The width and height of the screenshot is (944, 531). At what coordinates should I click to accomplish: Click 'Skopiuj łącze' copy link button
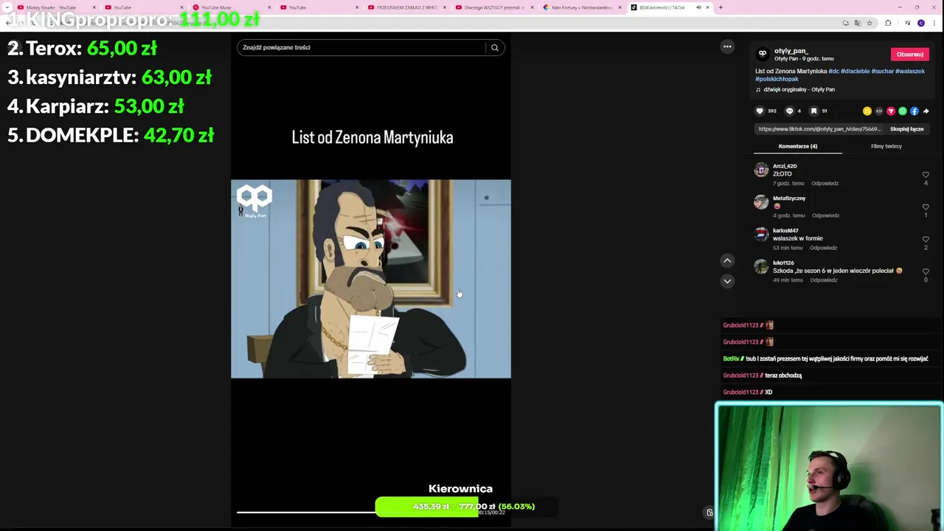click(906, 129)
